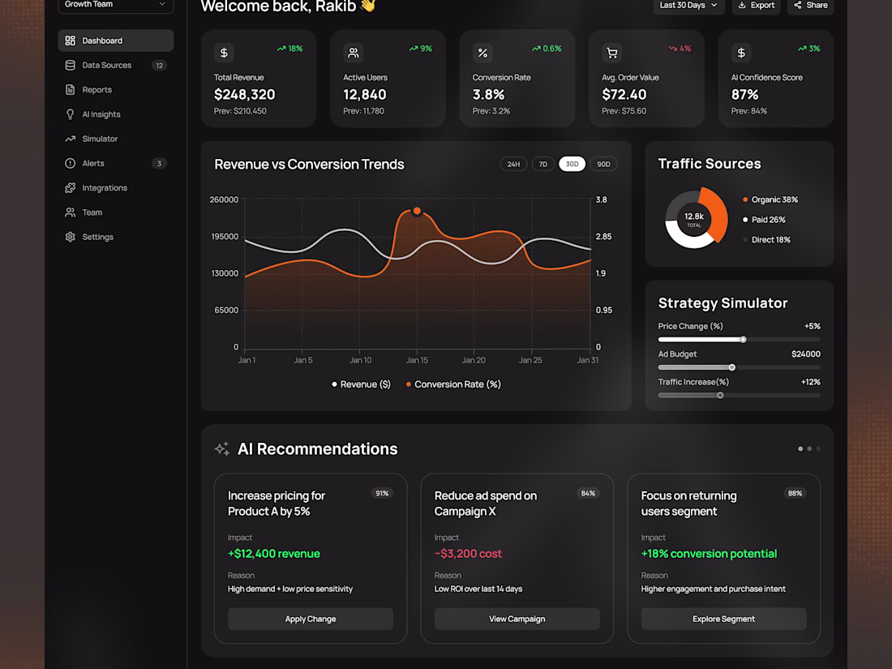Click the Reports document icon
Image resolution: width=892 pixels, height=669 pixels.
pyautogui.click(x=70, y=89)
